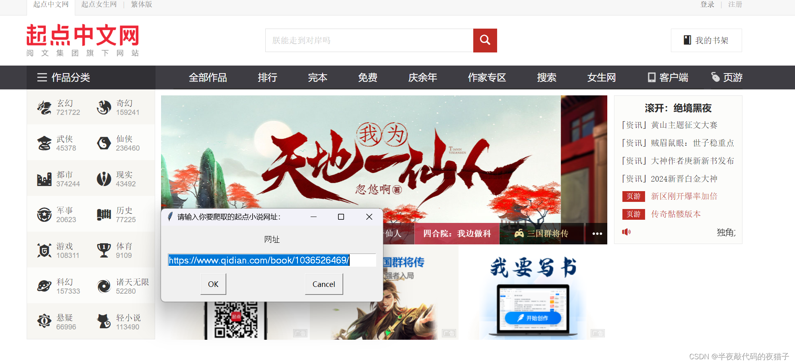This screenshot has height=364, width=795.
Task: Open the 作家专区 nav item
Action: pos(487,77)
